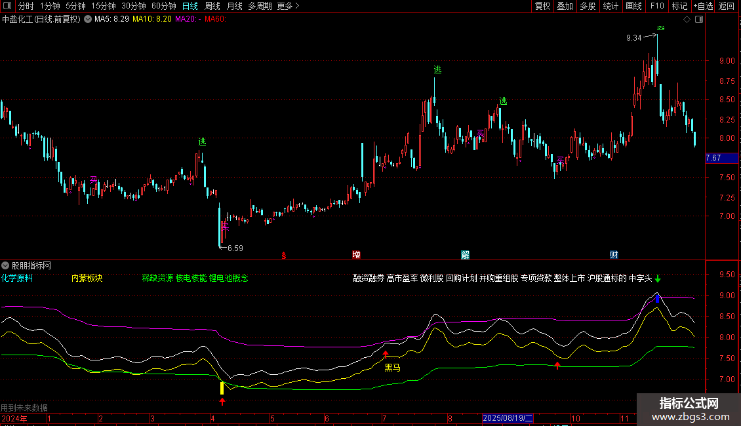The width and height of the screenshot is (741, 426).
Task: Click the 复权 button
Action: [542, 6]
